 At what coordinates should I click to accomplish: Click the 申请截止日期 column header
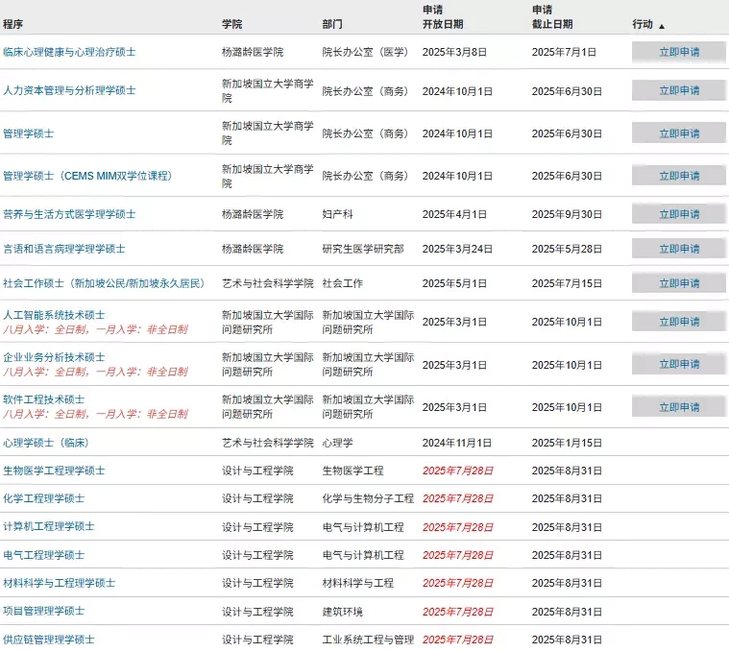click(x=552, y=17)
